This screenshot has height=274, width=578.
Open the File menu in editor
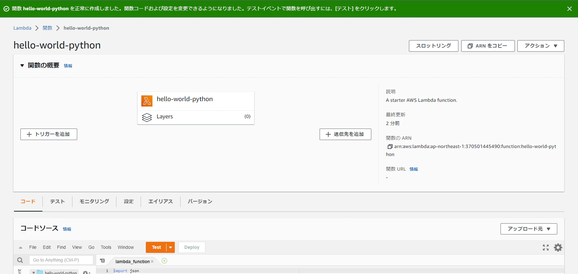(33, 247)
